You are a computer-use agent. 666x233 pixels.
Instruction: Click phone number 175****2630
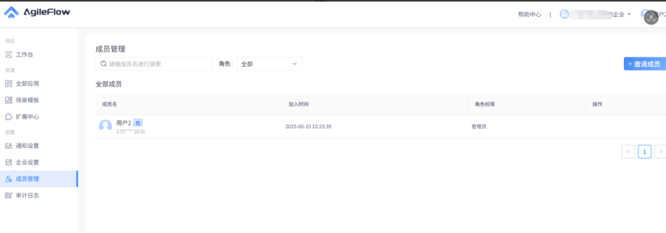[x=131, y=132]
